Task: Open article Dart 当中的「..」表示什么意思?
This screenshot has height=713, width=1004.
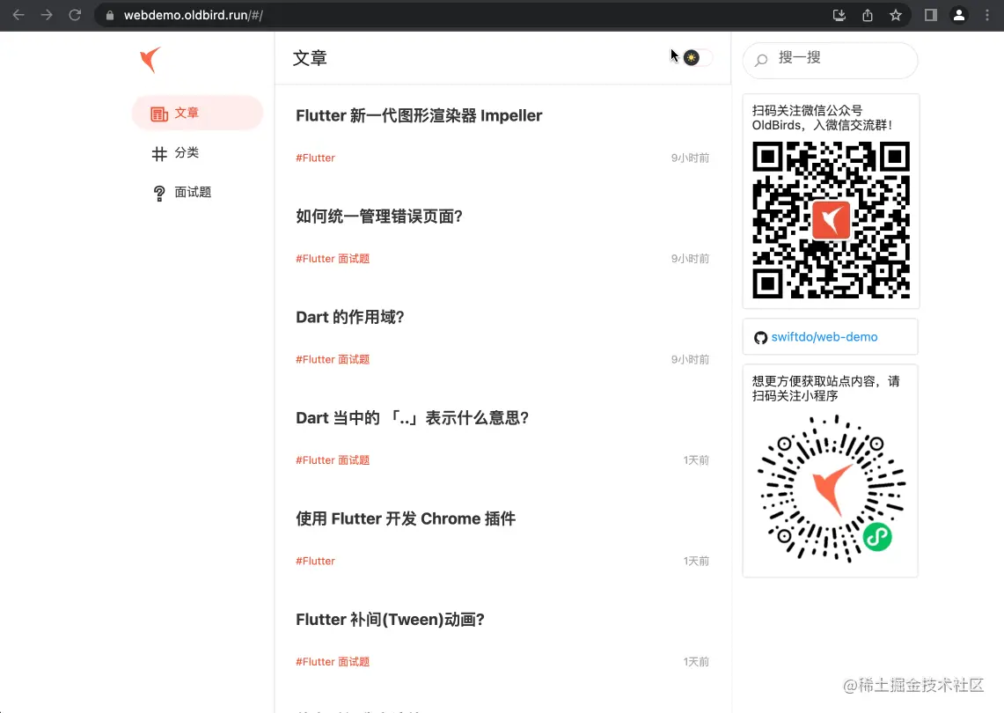Action: tap(412, 418)
